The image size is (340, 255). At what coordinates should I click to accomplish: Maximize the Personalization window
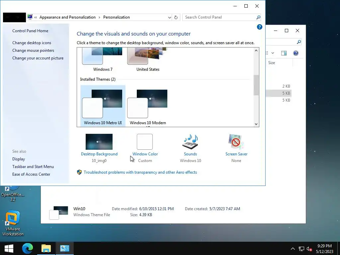coord(246,6)
